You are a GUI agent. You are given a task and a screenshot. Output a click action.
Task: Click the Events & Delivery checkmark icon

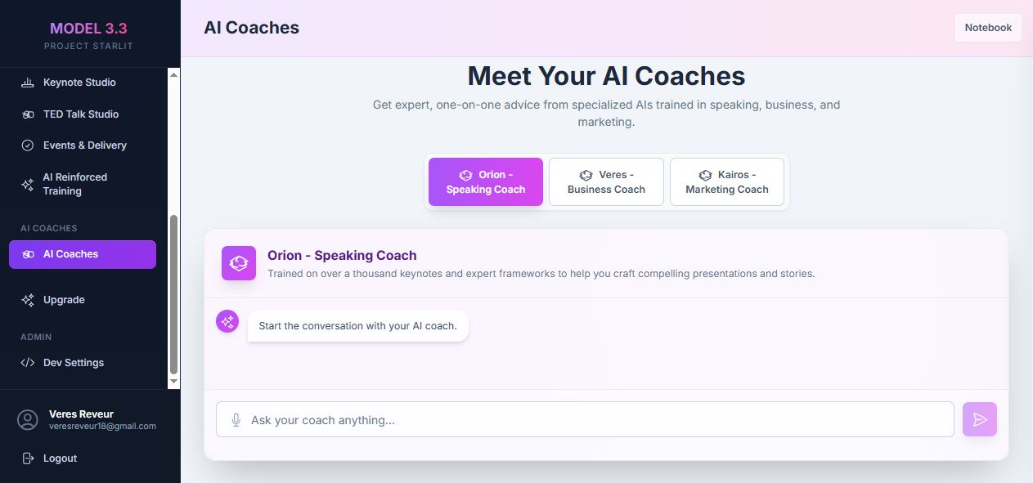[28, 145]
